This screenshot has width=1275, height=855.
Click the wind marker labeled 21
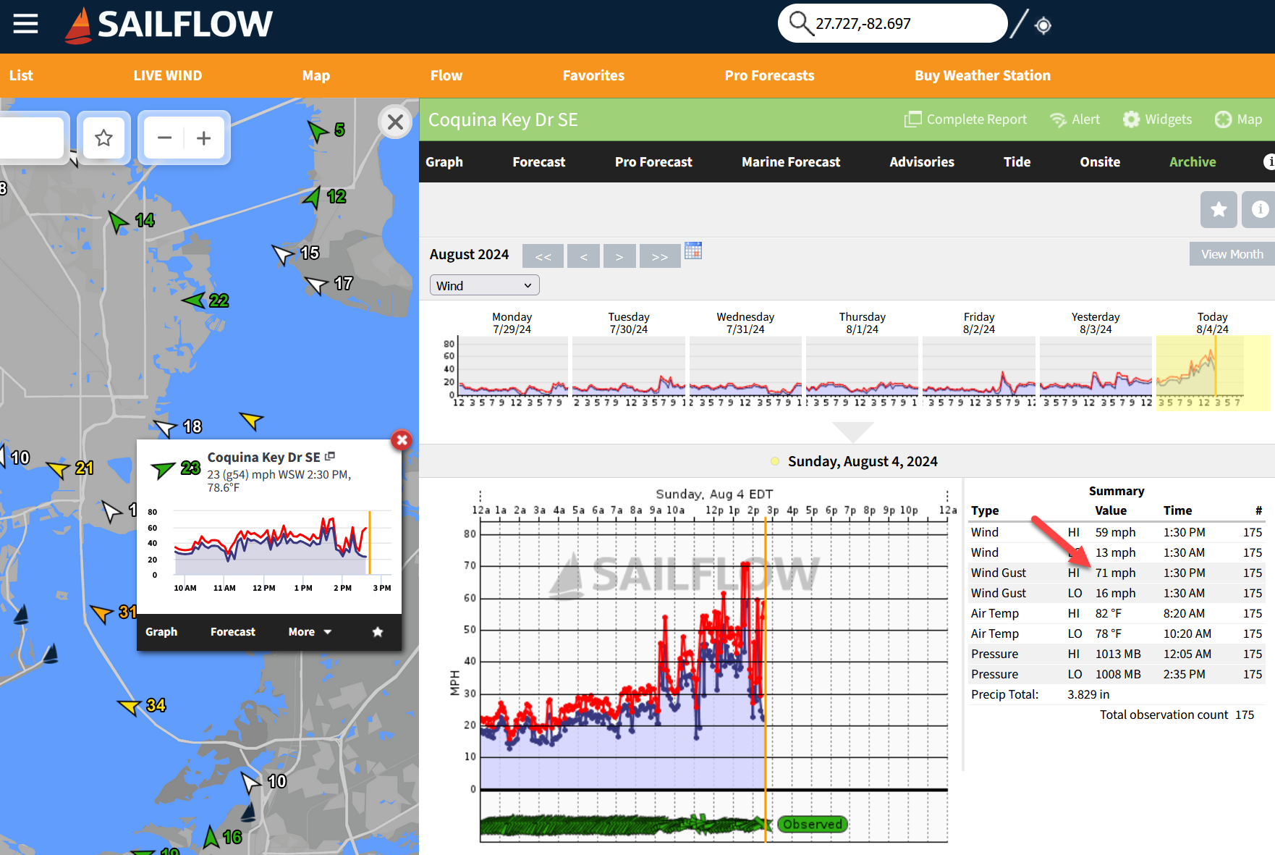70,468
